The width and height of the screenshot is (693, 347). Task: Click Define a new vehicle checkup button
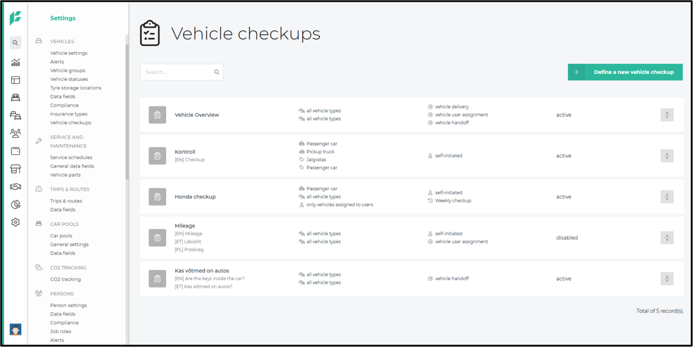(625, 72)
